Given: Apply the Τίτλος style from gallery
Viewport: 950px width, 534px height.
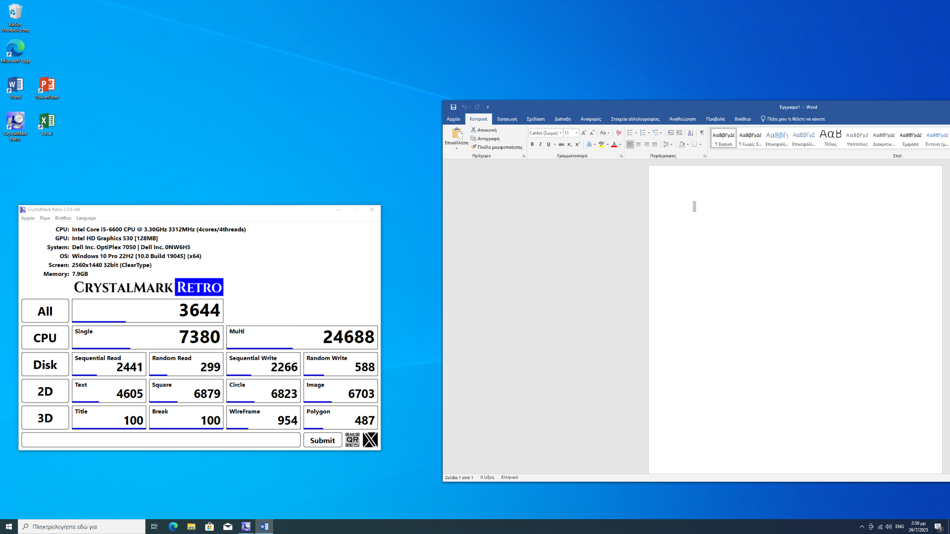Looking at the screenshot, I should [830, 138].
